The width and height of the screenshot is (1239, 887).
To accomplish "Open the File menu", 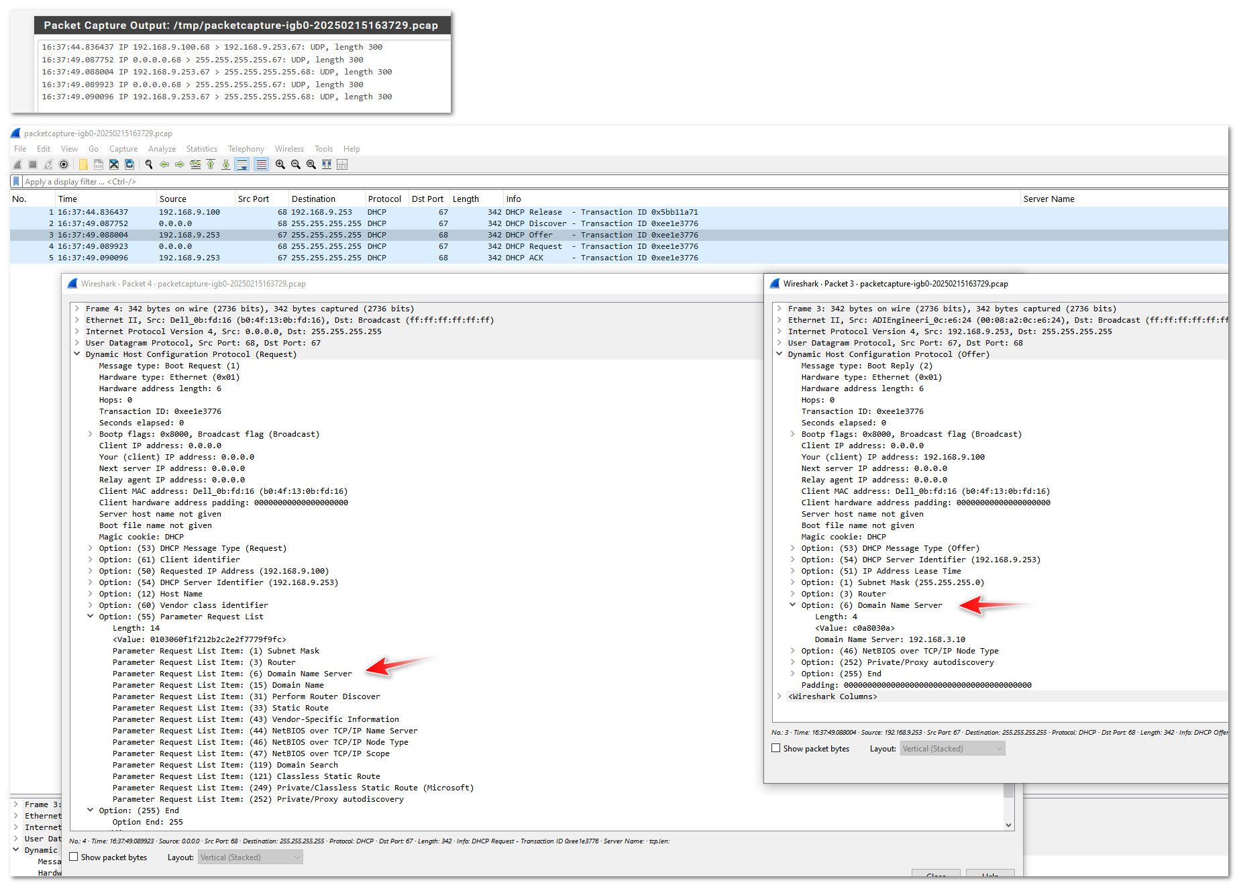I will tap(20, 149).
